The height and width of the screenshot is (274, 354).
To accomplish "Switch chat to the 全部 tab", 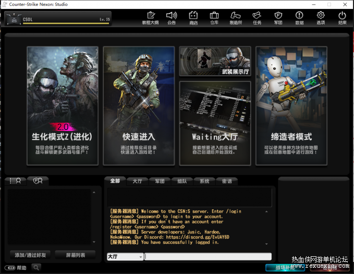I will 115,181.
